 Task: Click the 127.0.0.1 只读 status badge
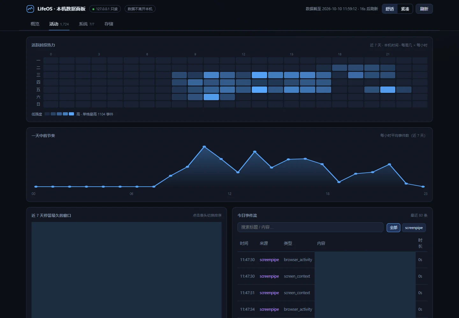tap(105, 9)
